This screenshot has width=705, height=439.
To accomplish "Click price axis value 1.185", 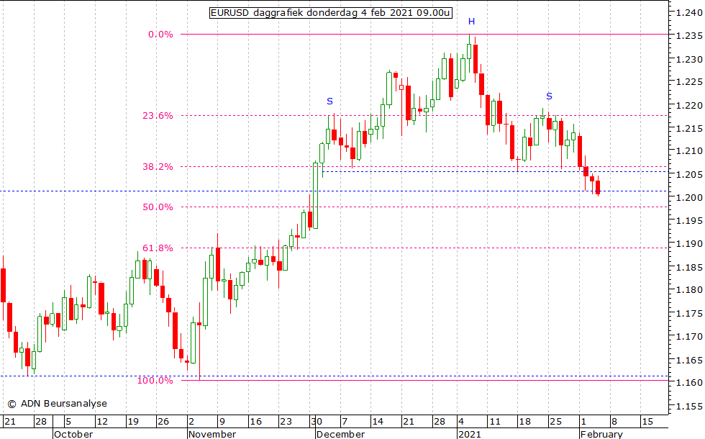I will coord(690,267).
